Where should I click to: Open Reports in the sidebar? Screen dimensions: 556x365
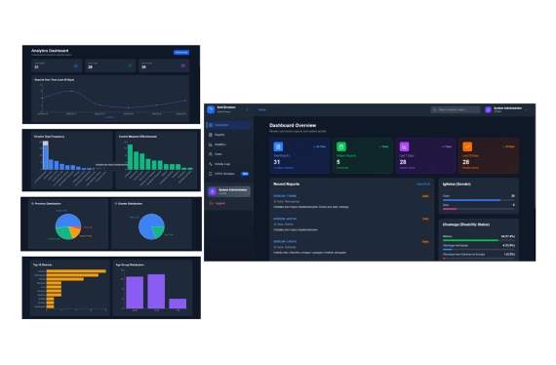tap(228, 135)
